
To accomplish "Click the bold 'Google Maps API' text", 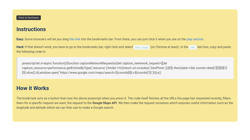I will [x=104, y=103].
